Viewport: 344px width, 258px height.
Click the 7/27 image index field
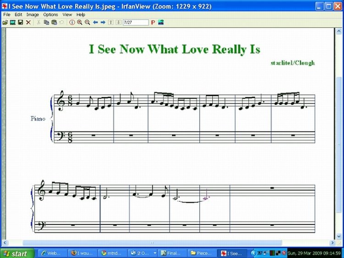coord(135,22)
